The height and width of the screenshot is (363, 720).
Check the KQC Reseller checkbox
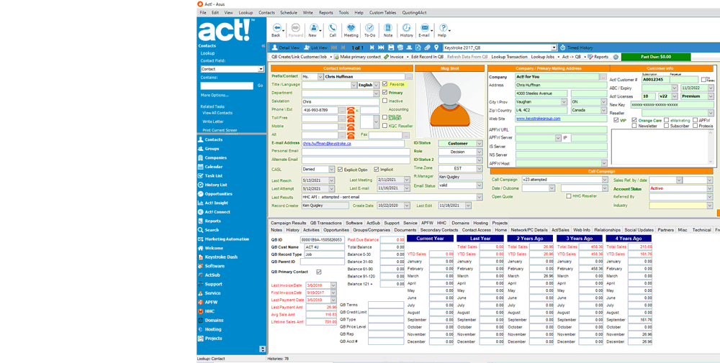(384, 126)
